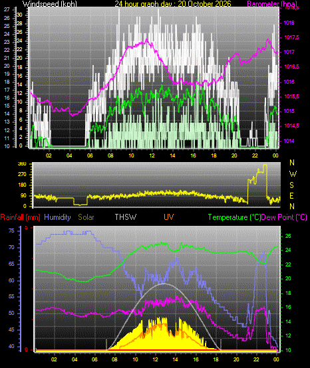310x368 pixels.
Task: Click the 1015 barometer axis value
Action: point(289,111)
